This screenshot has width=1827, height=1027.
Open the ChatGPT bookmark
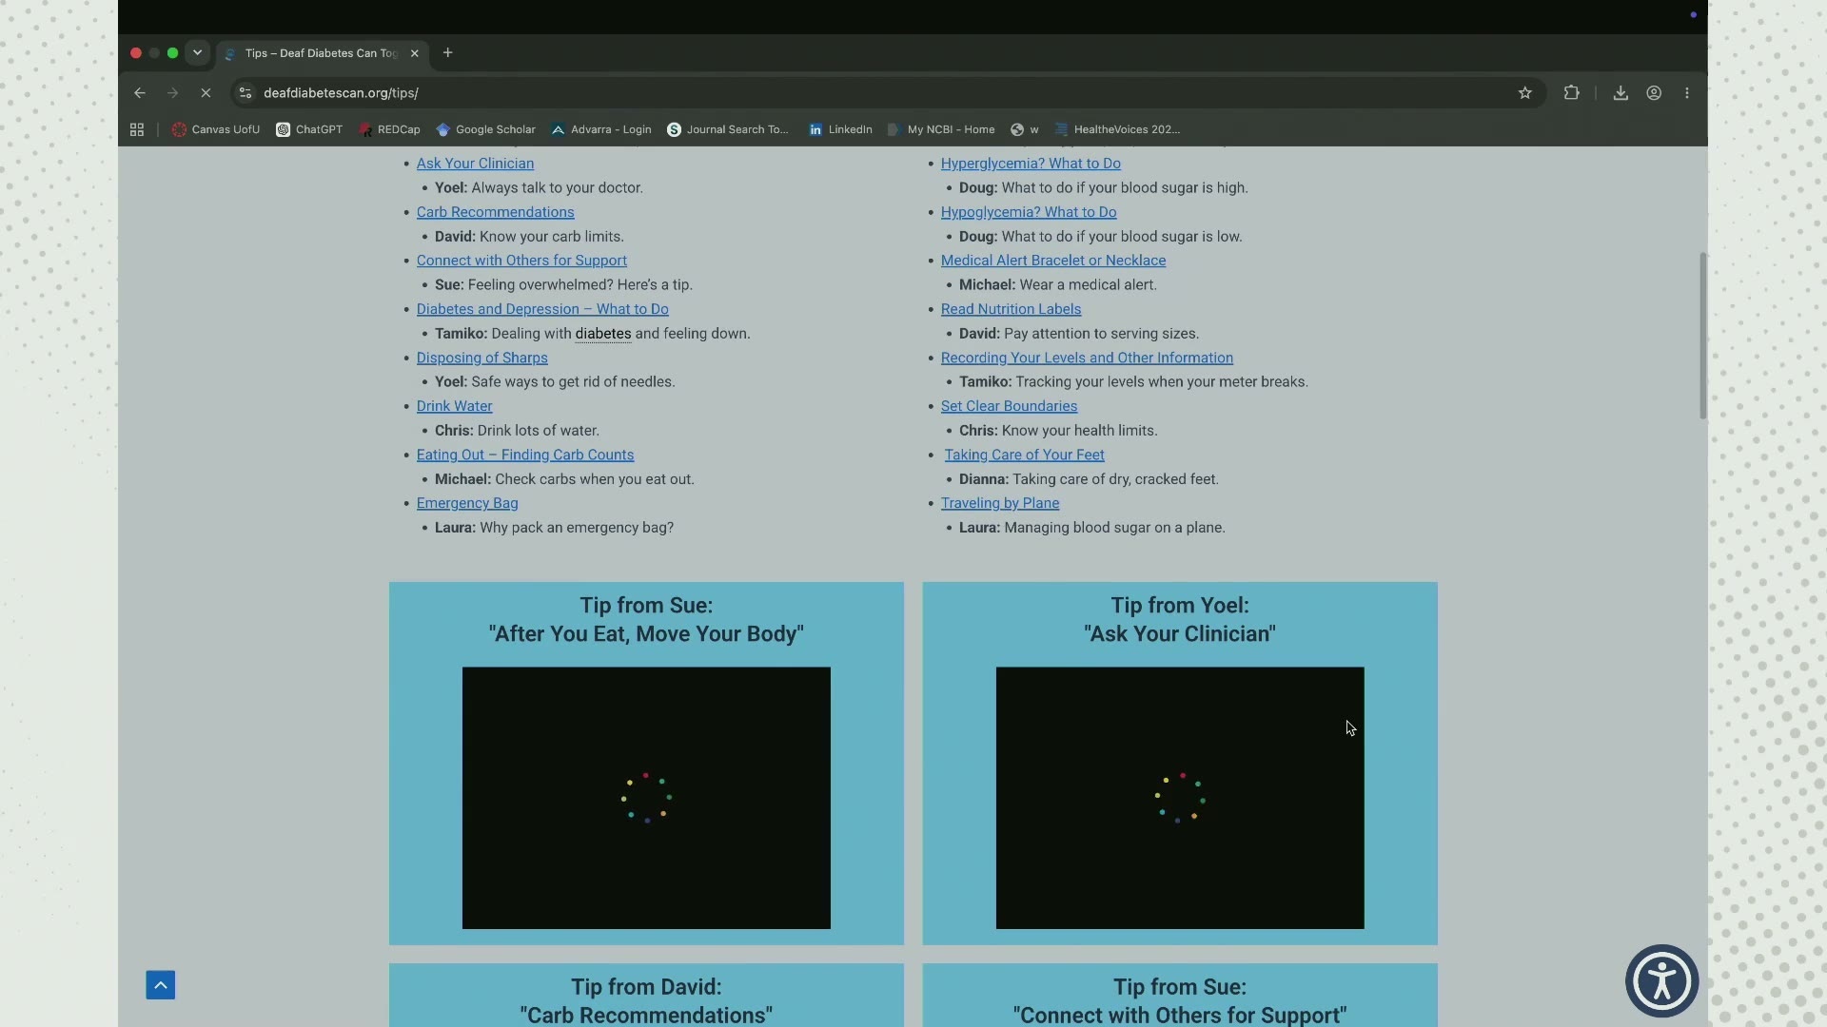pyautogui.click(x=309, y=129)
